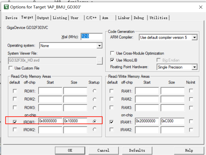This screenshot has width=206, height=155.
Task: Toggle the IROM1 default checkbox
Action: coord(15,122)
